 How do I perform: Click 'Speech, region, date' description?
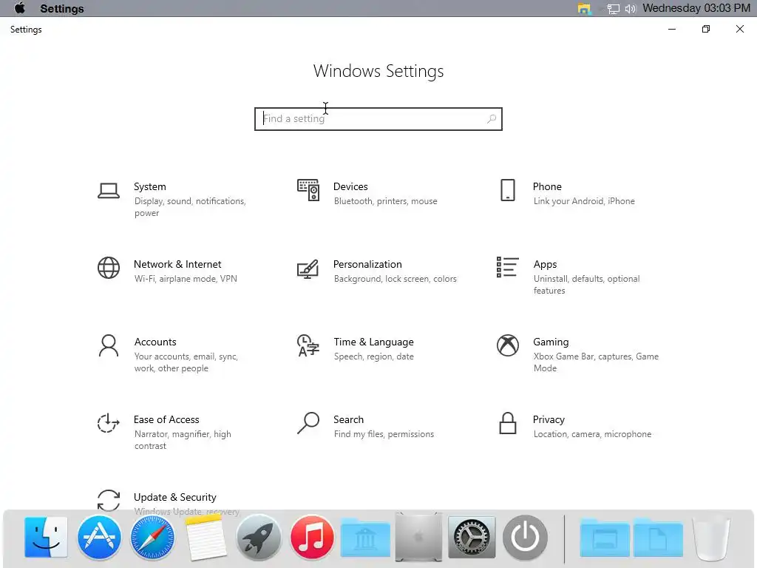click(373, 356)
